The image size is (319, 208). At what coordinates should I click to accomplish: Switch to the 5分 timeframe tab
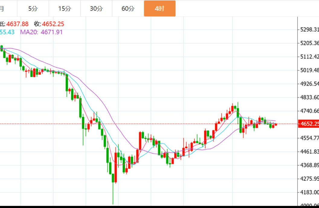pyautogui.click(x=33, y=9)
